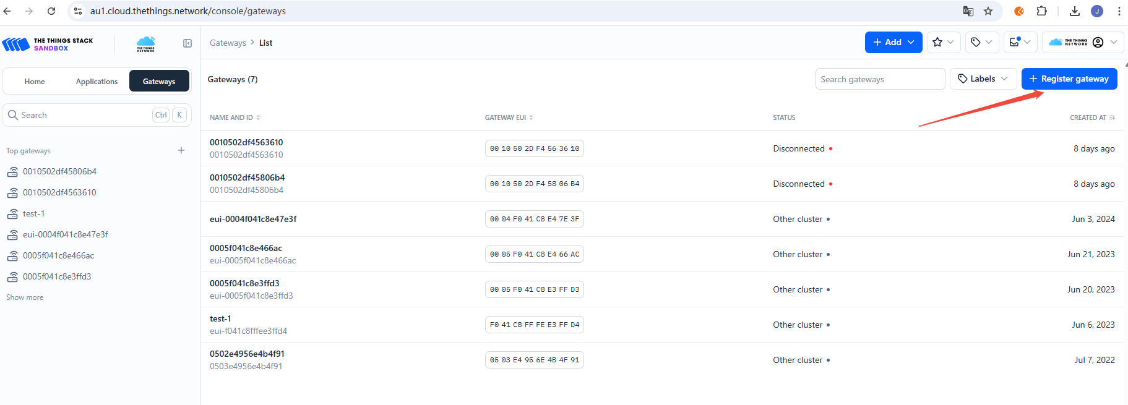Click the Register gateway button
Screen dimensions: 1128x405
[1069, 79]
